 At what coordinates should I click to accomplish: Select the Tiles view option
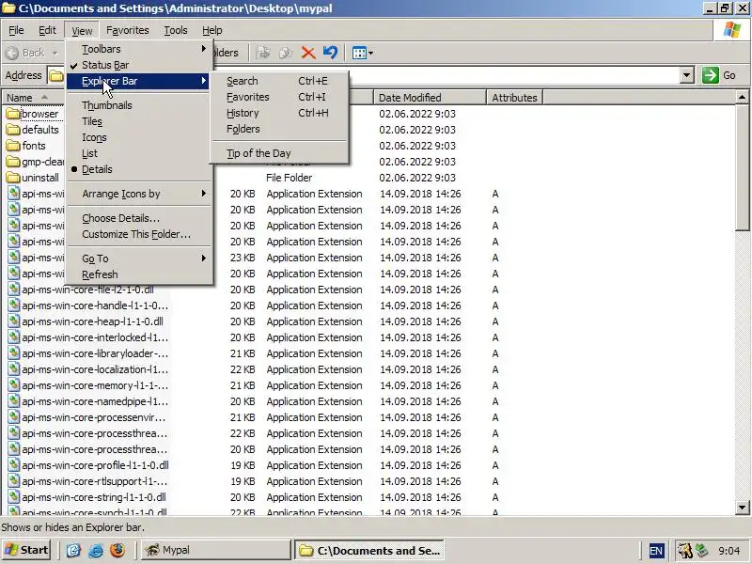[x=139, y=121]
